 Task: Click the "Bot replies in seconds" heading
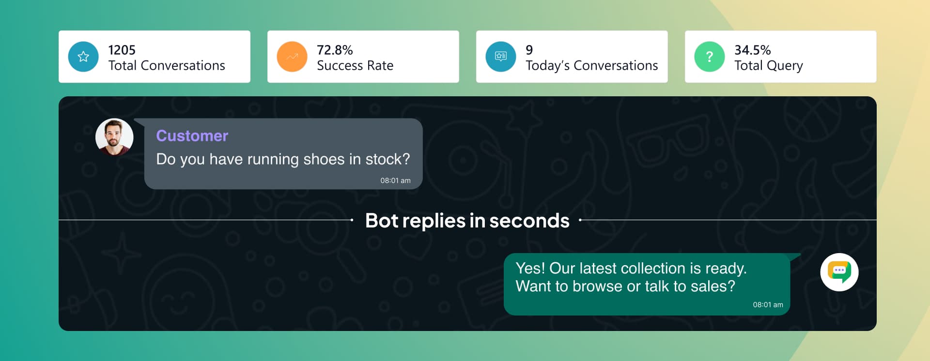pos(467,221)
